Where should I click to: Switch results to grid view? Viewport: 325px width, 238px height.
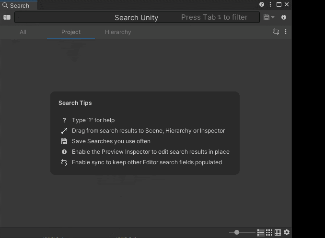pos(269,232)
